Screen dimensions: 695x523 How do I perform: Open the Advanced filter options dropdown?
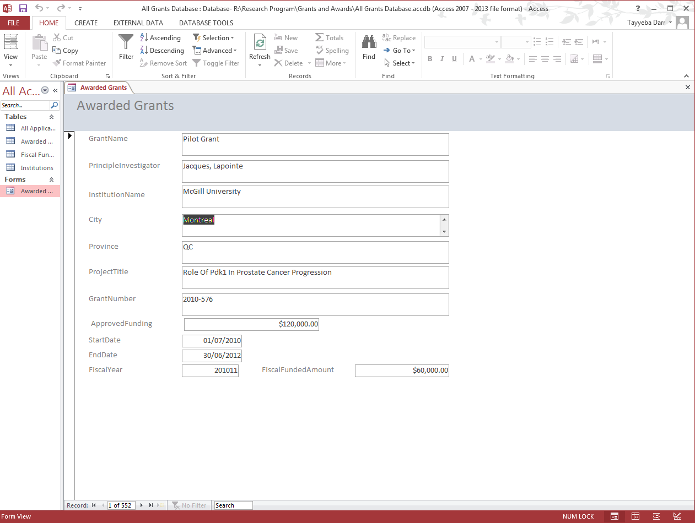click(215, 51)
